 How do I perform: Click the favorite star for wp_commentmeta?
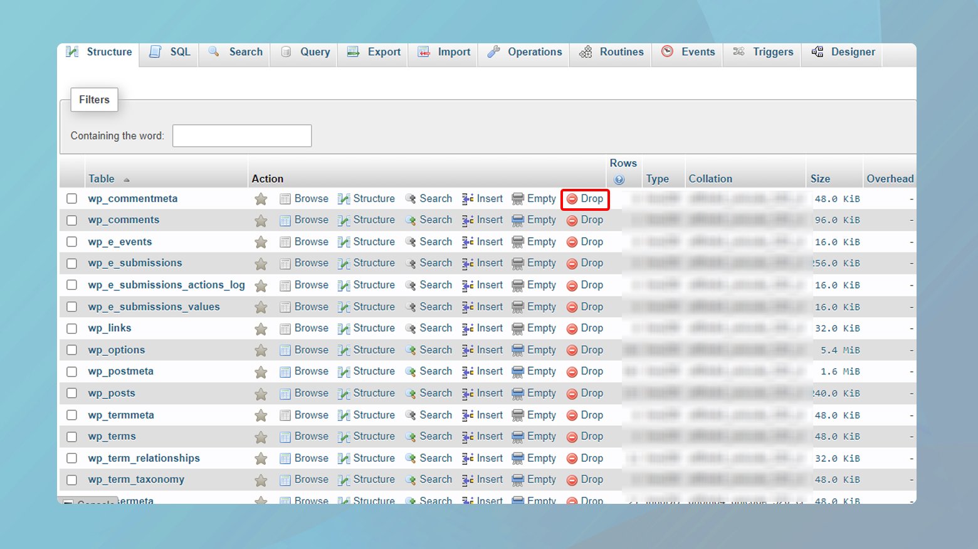(261, 199)
